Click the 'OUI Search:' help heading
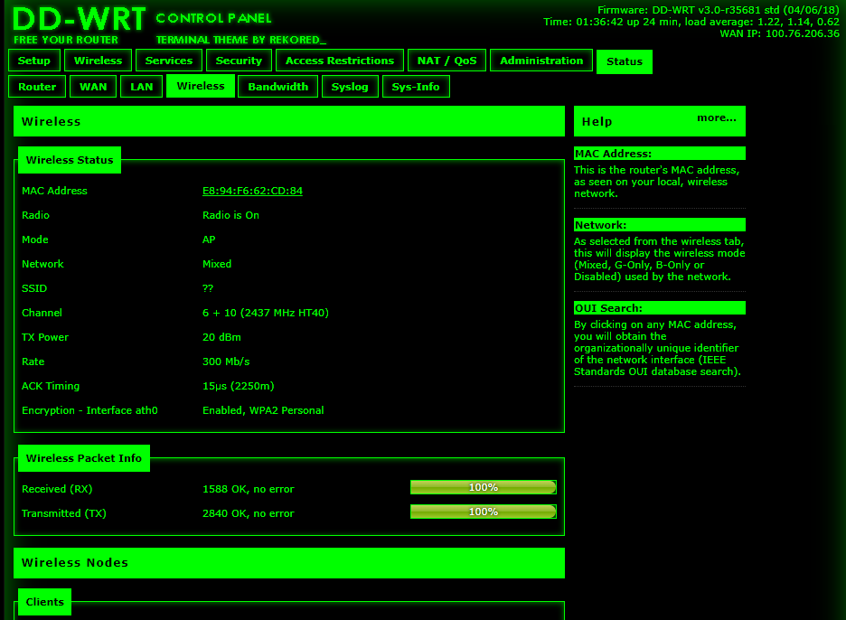 tap(659, 308)
